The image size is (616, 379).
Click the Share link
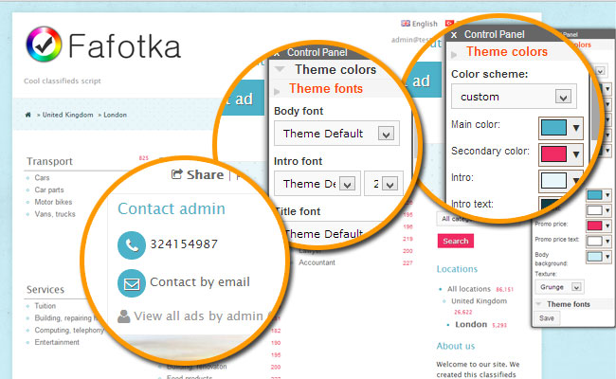pyautogui.click(x=205, y=174)
